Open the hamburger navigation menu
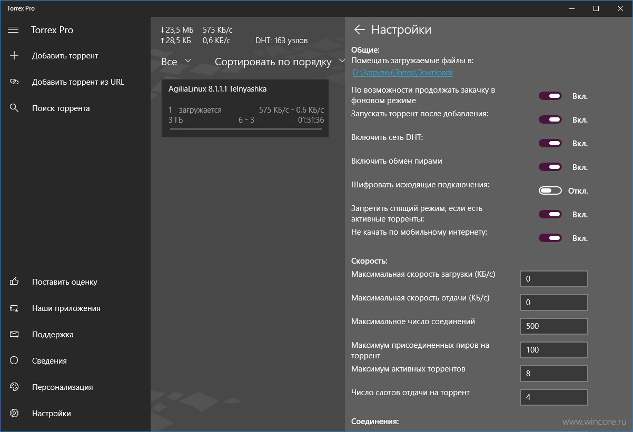The width and height of the screenshot is (633, 432). click(x=13, y=30)
